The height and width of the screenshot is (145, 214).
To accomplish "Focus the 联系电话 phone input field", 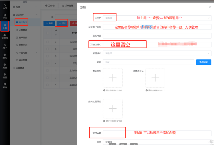I will (157, 36).
